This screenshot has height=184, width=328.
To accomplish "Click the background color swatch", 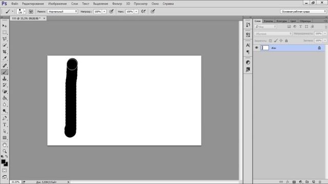I will (x=7, y=165).
